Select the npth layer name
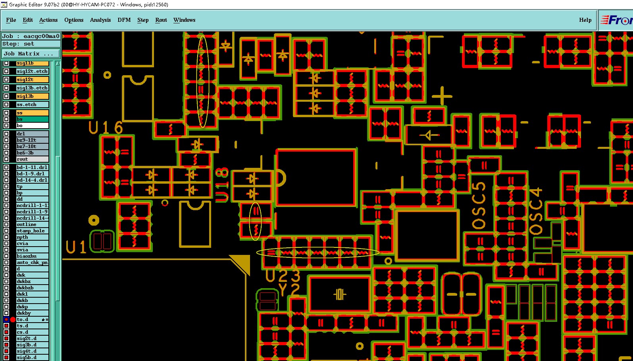The height and width of the screenshot is (361, 633). pyautogui.click(x=32, y=237)
